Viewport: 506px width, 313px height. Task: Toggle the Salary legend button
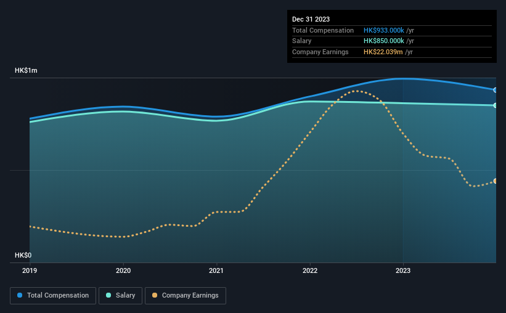point(120,296)
